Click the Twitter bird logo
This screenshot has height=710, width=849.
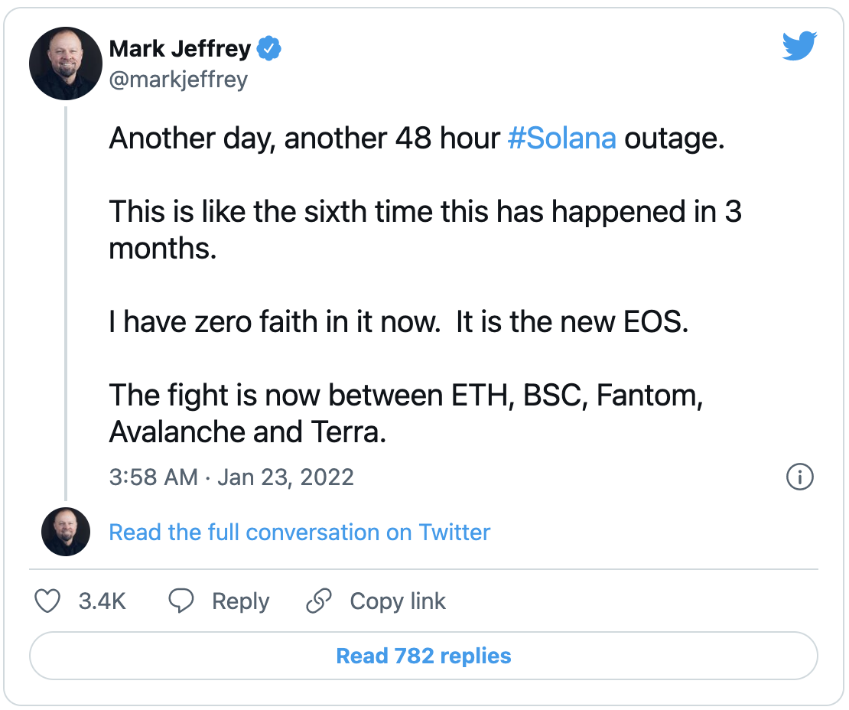tap(799, 45)
